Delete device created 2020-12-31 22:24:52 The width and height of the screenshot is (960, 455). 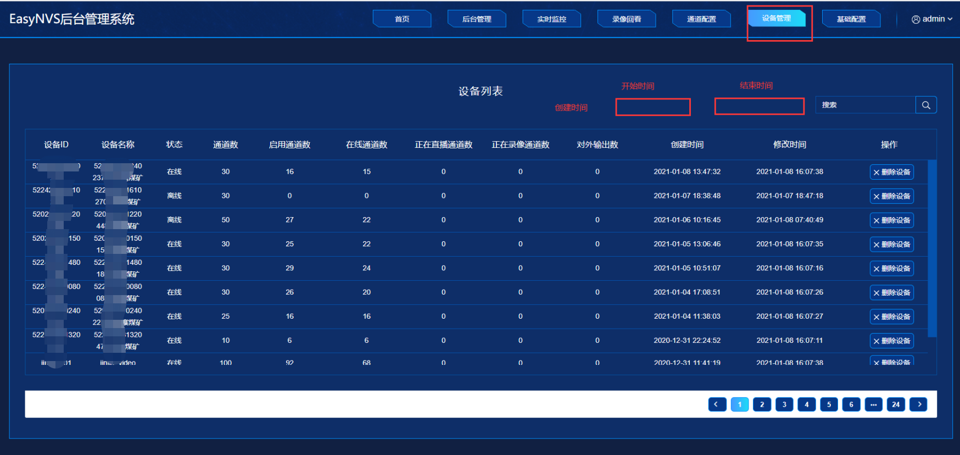(892, 341)
